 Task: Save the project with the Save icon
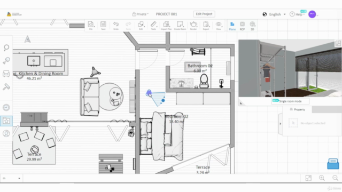103,26
